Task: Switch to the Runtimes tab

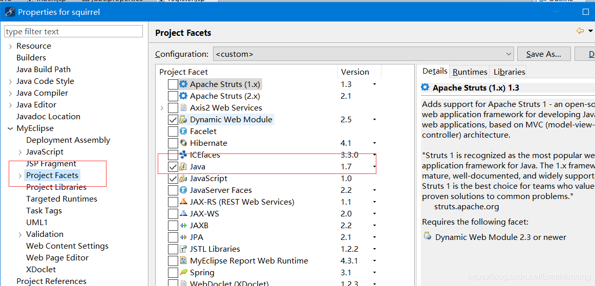Action: pos(470,72)
